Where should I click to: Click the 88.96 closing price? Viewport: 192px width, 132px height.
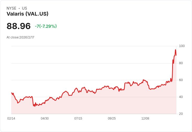[x=19, y=26]
